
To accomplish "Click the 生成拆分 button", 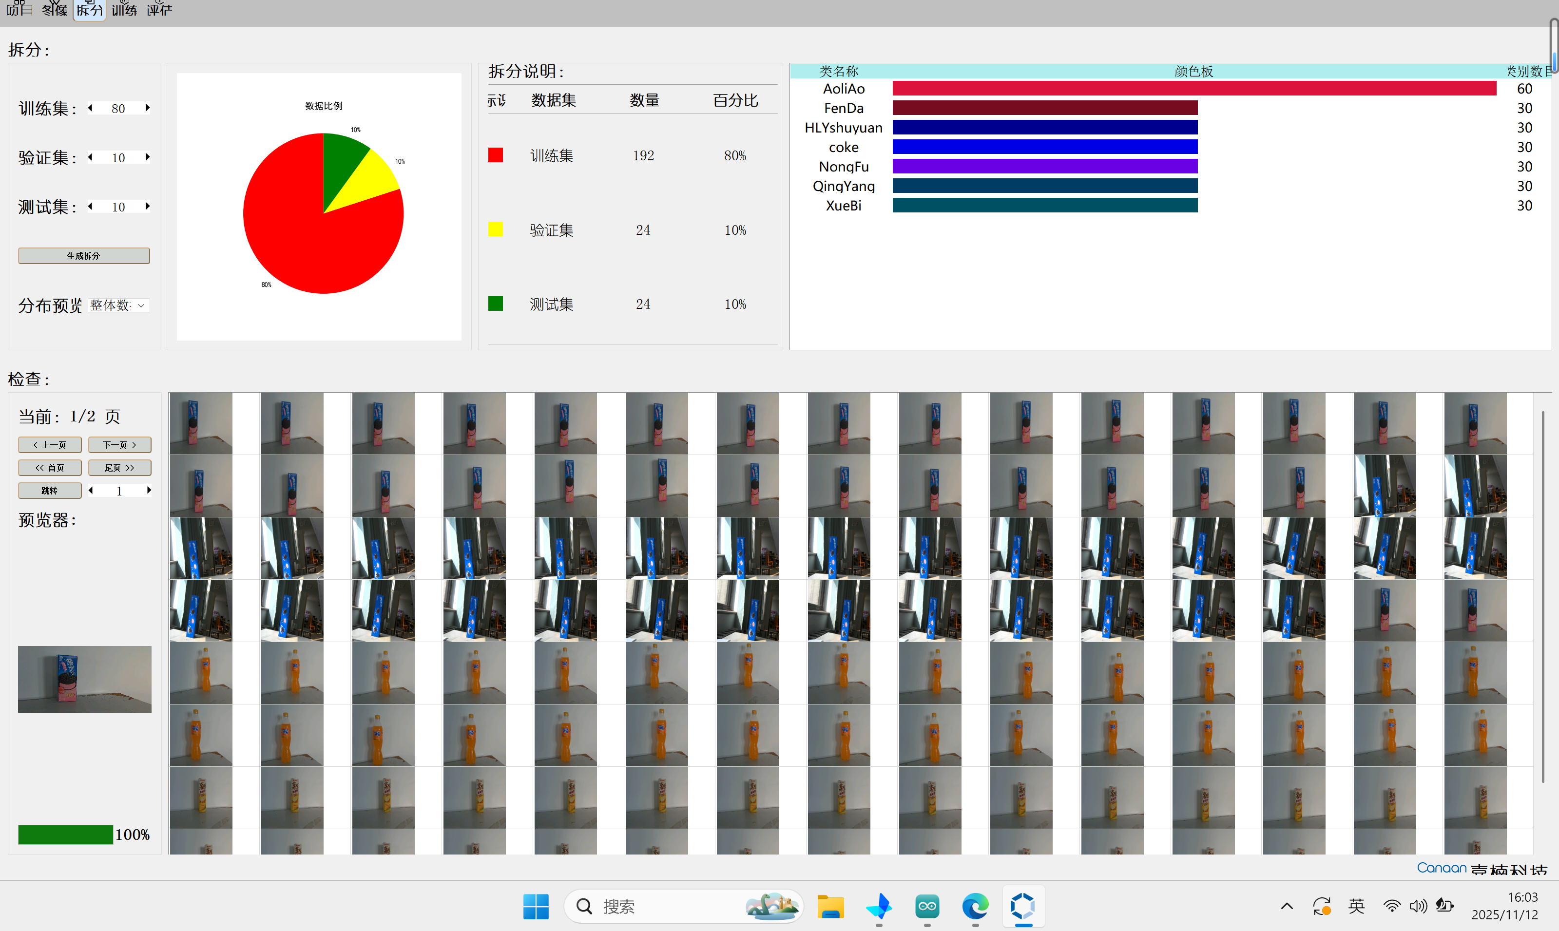I will point(83,255).
